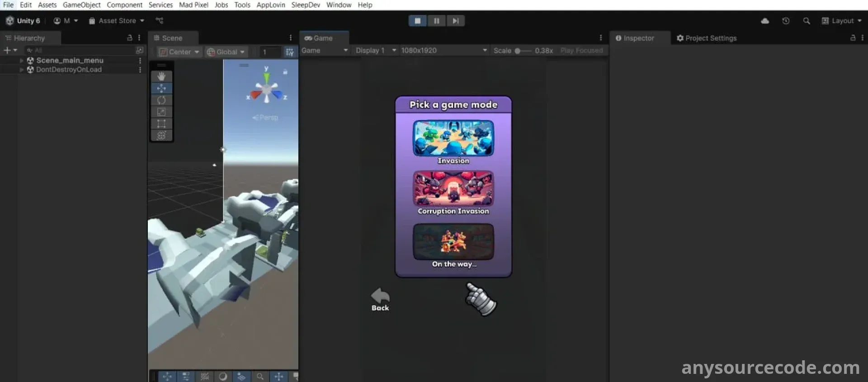Viewport: 868px width, 382px height.
Task: Select the Hand tool in Scene view
Action: click(161, 76)
